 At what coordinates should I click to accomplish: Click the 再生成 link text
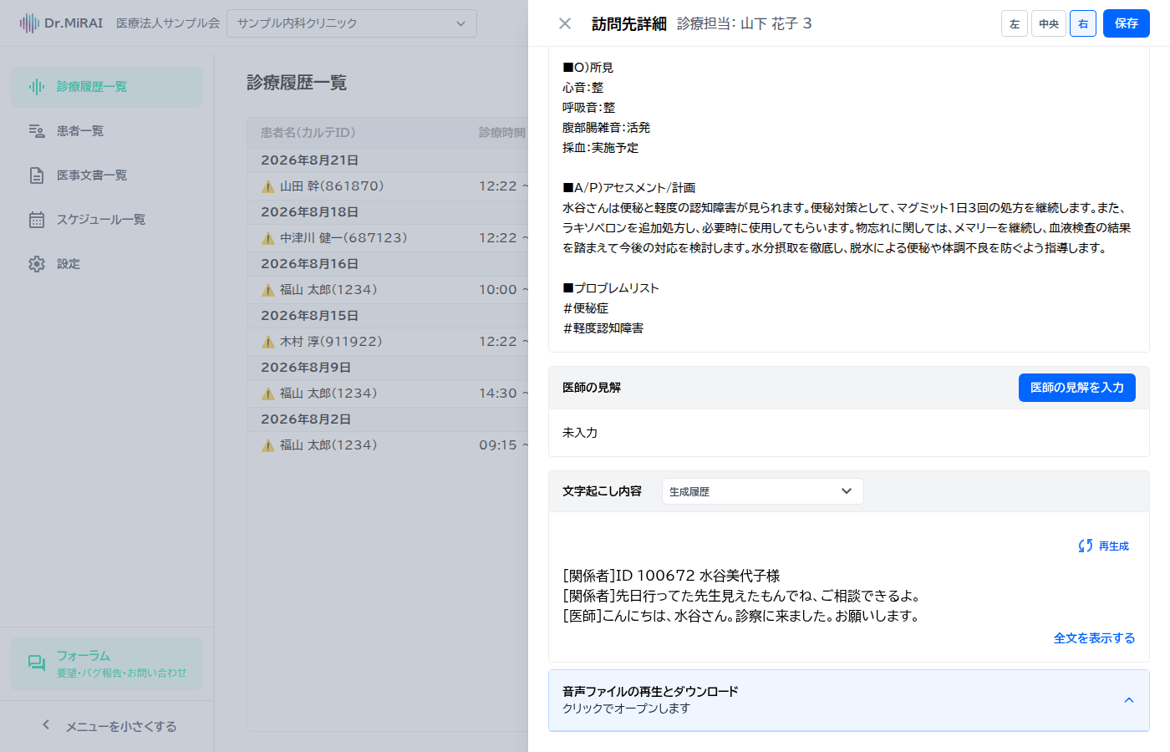tap(1114, 546)
